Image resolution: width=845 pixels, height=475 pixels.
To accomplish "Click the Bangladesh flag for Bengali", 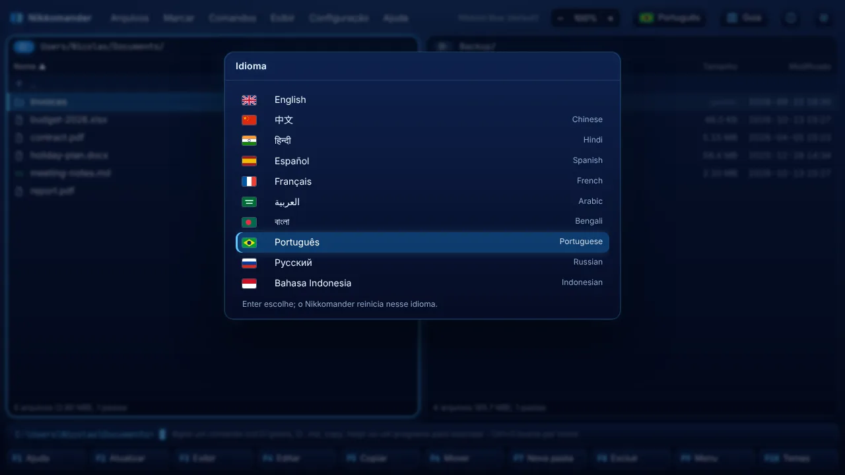I will [x=249, y=222].
